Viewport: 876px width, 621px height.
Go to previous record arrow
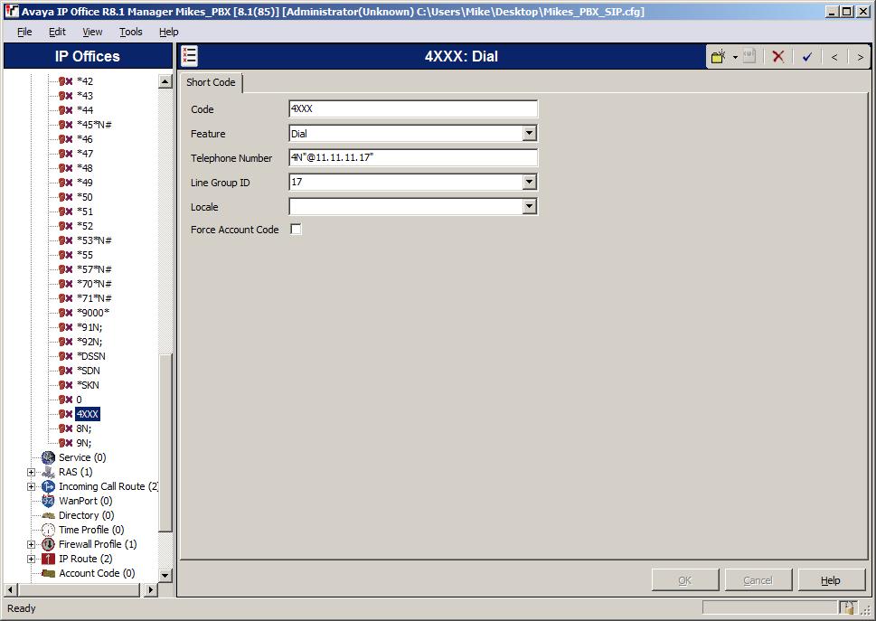pos(834,57)
